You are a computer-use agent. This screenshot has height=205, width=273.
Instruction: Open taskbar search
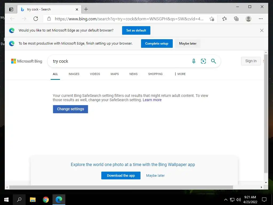(x=19, y=200)
